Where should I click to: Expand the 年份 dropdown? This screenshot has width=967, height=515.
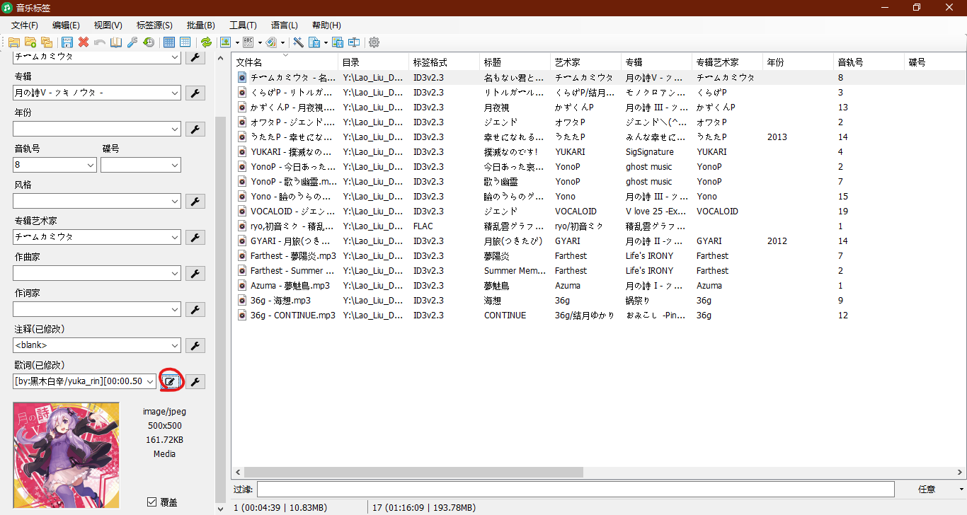176,129
